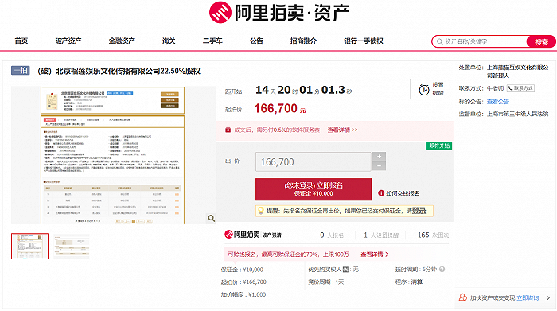This screenshot has height=311, width=557.
Task: Open 查看详情 in the credit deposit banner
Action: point(372,255)
